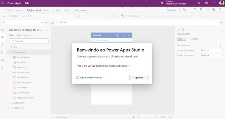Expand the DetailScreen1 node
This screenshot has height=119, width=225.
click(x=8, y=103)
